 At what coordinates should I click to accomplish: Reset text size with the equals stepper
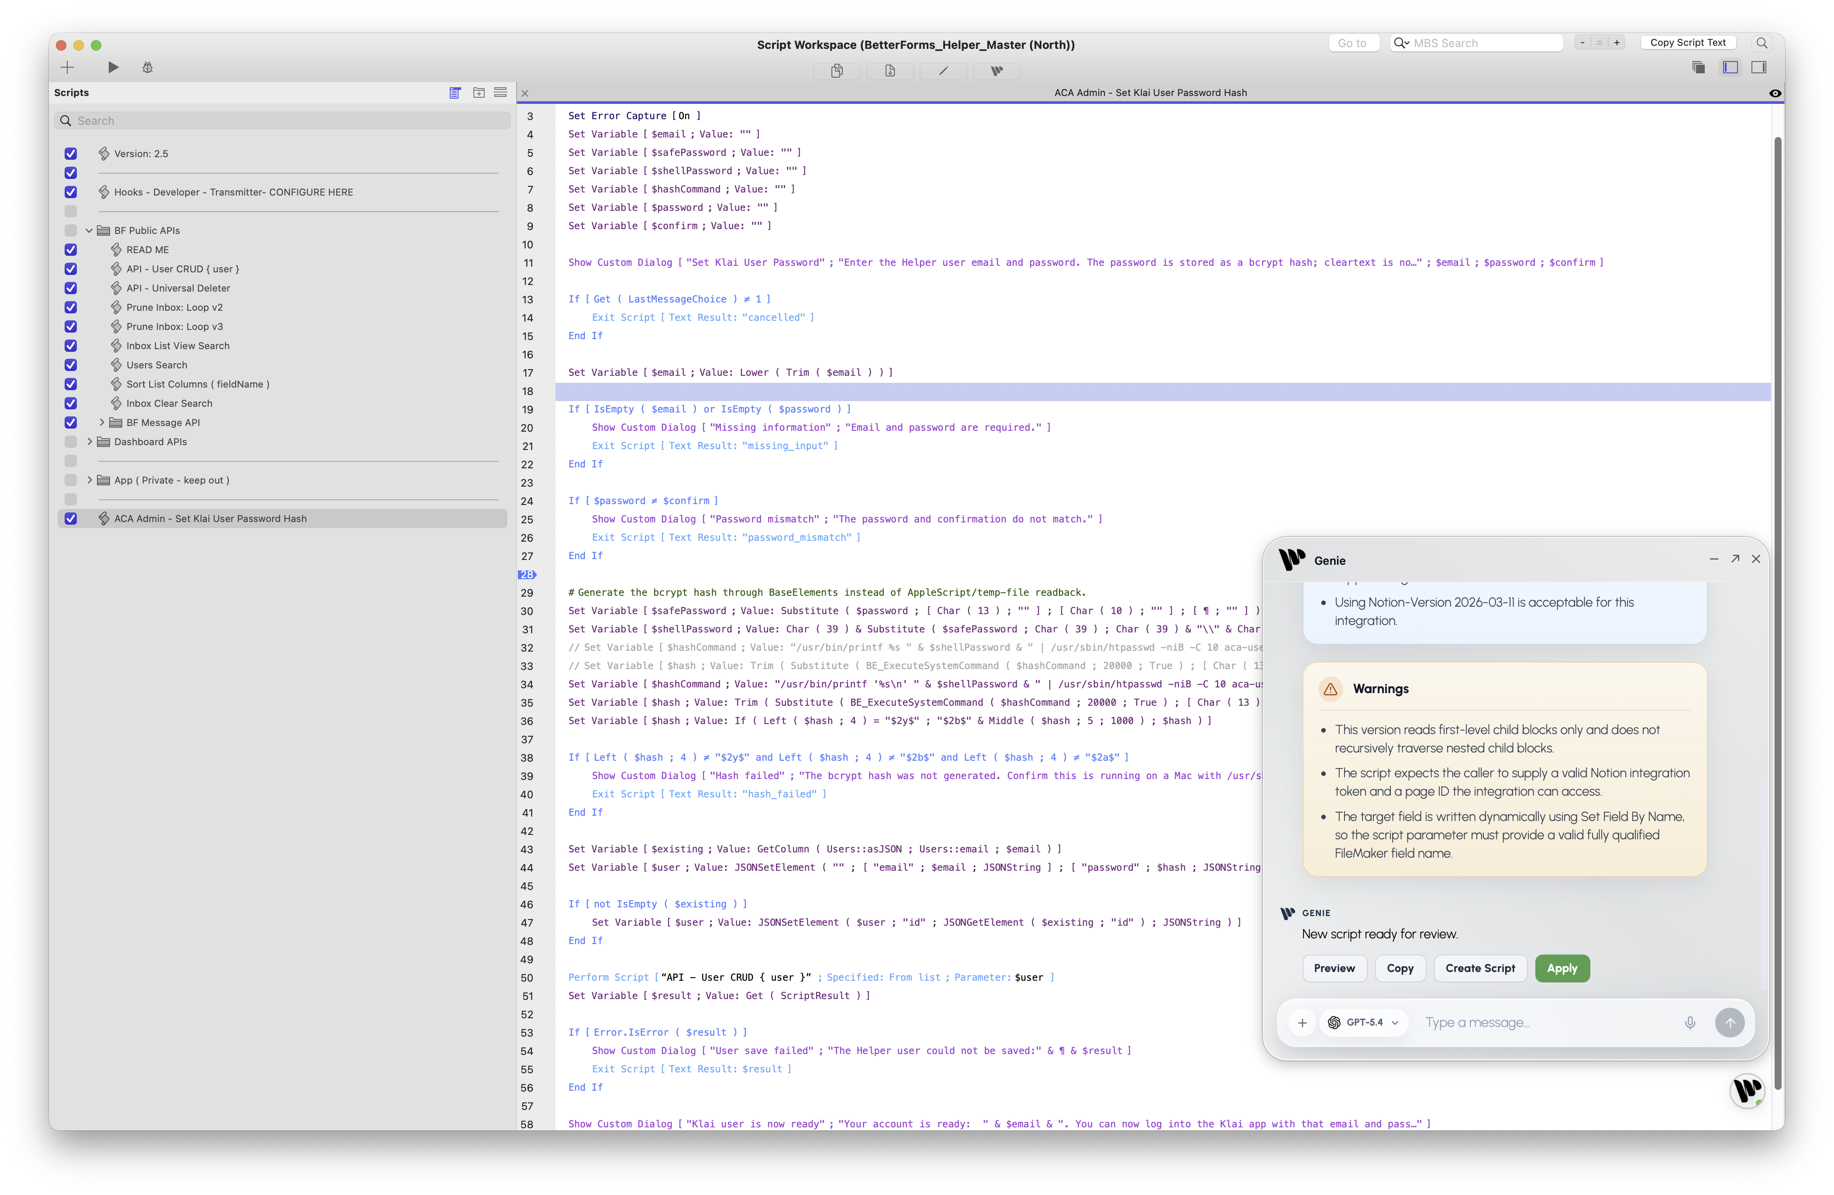click(1600, 43)
